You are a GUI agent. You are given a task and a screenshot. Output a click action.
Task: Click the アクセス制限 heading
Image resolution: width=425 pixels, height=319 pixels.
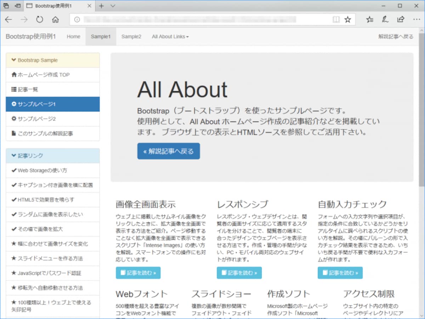tap(369, 294)
